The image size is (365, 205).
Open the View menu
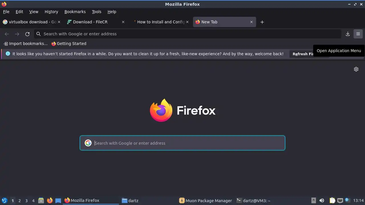(34, 12)
